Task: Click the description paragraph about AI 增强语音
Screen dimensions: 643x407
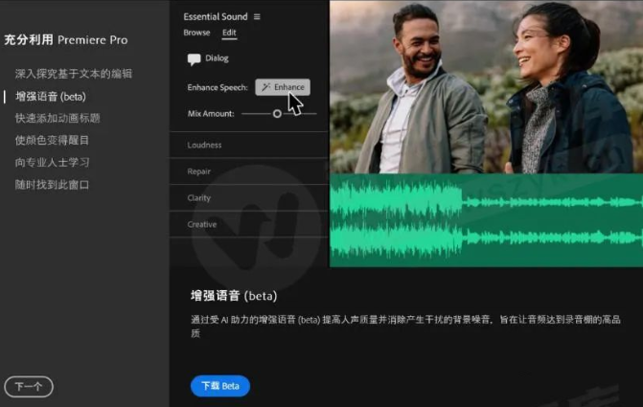Action: click(x=405, y=327)
